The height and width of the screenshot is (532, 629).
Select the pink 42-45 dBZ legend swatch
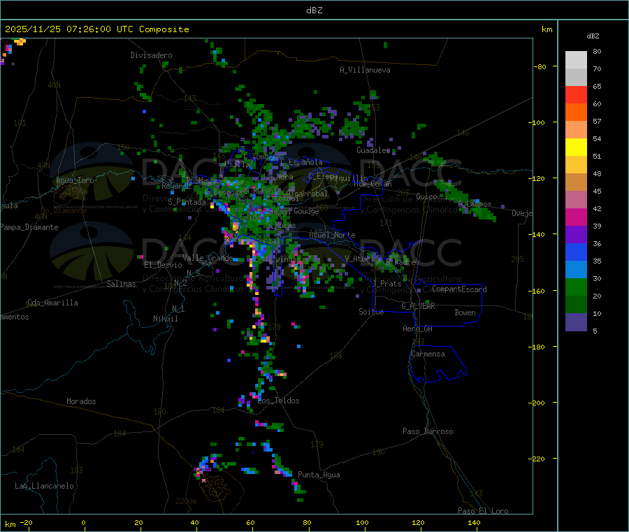(x=576, y=200)
